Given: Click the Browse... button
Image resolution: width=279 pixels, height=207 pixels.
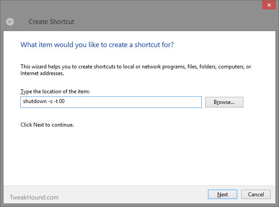Looking at the screenshot, I should (224, 102).
